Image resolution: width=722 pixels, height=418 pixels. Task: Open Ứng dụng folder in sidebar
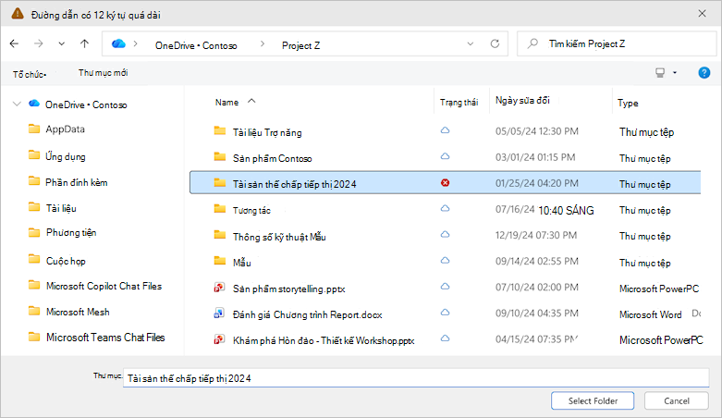click(66, 156)
